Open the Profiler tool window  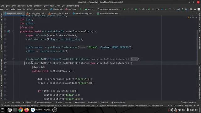16,102
